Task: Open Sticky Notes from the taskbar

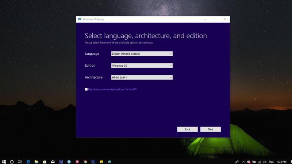Action: click(101, 161)
